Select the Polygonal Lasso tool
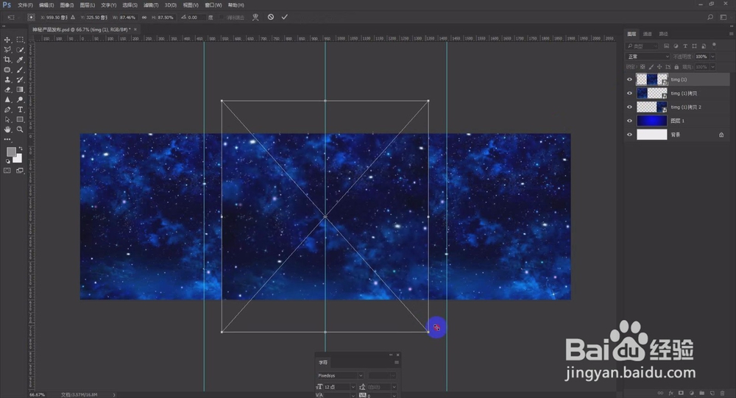This screenshot has width=736, height=398. pyautogui.click(x=7, y=50)
